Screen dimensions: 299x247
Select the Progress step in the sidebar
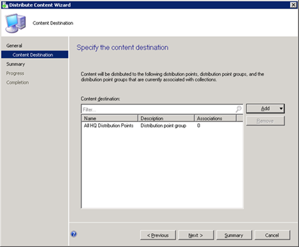pos(15,73)
